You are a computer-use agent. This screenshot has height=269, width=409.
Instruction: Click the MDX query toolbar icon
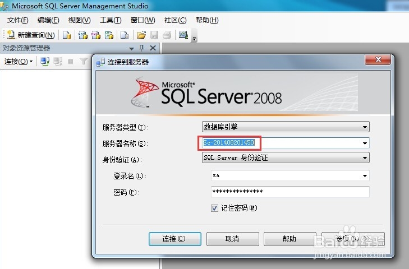83,35
